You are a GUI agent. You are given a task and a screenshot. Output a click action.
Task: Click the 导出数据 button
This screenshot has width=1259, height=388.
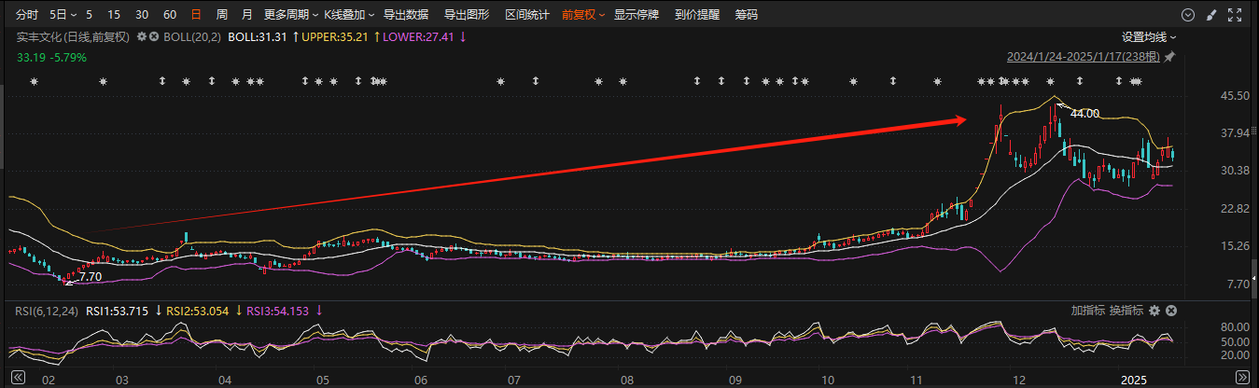point(406,15)
